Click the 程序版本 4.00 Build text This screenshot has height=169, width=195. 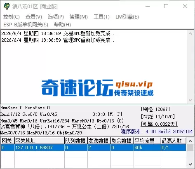(157, 131)
